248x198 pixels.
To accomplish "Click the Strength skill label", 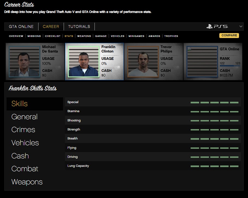I will click(x=74, y=129).
